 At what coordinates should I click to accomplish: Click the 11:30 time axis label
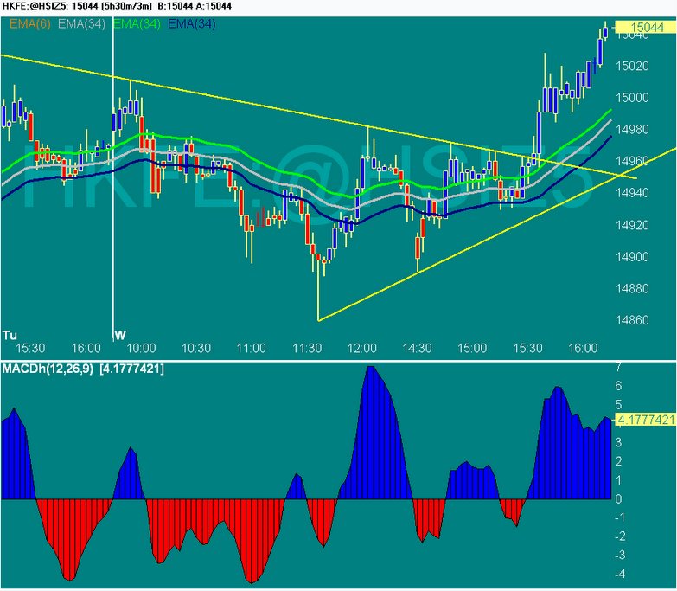coord(307,348)
